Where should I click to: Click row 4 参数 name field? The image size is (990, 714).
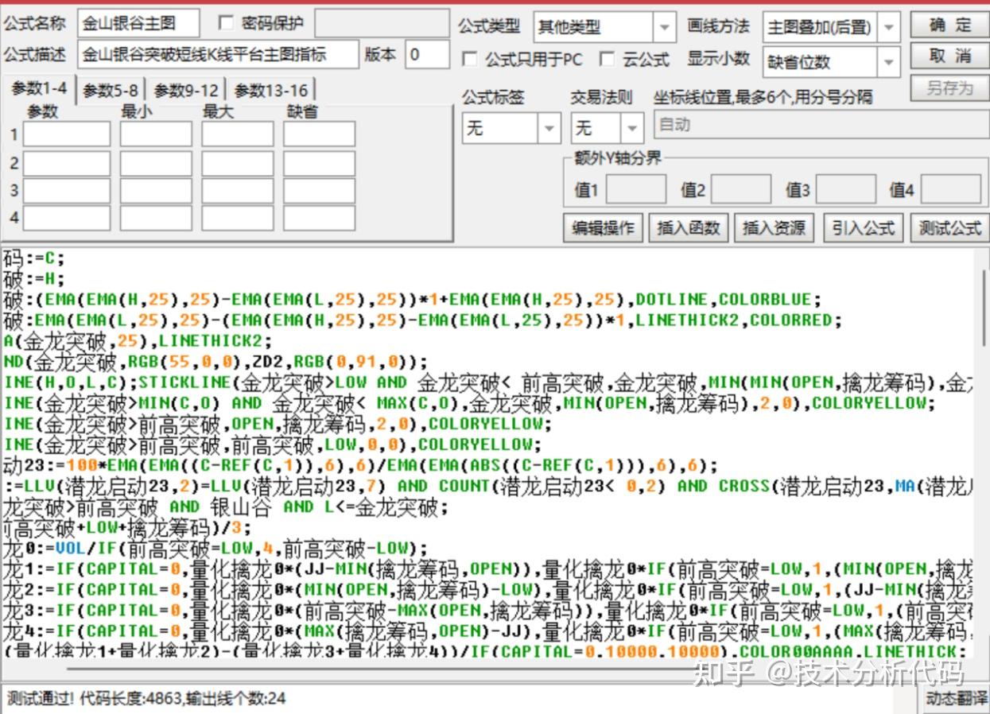pos(67,217)
